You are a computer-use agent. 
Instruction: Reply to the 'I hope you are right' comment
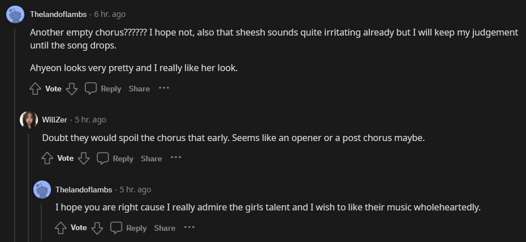(x=128, y=228)
